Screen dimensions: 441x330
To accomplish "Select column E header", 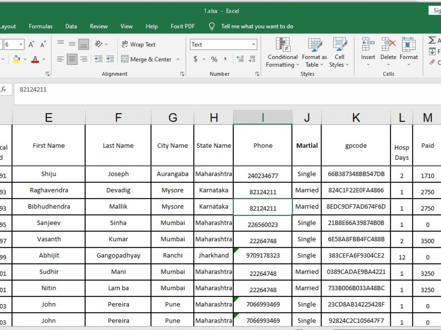I will [x=49, y=117].
